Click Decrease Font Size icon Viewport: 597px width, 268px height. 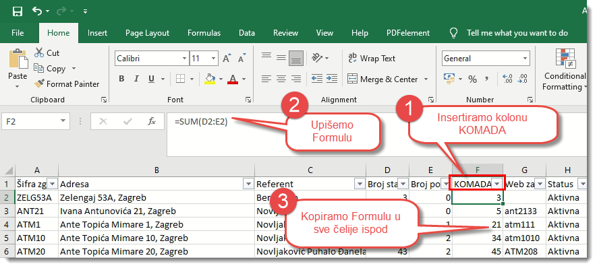pyautogui.click(x=241, y=59)
